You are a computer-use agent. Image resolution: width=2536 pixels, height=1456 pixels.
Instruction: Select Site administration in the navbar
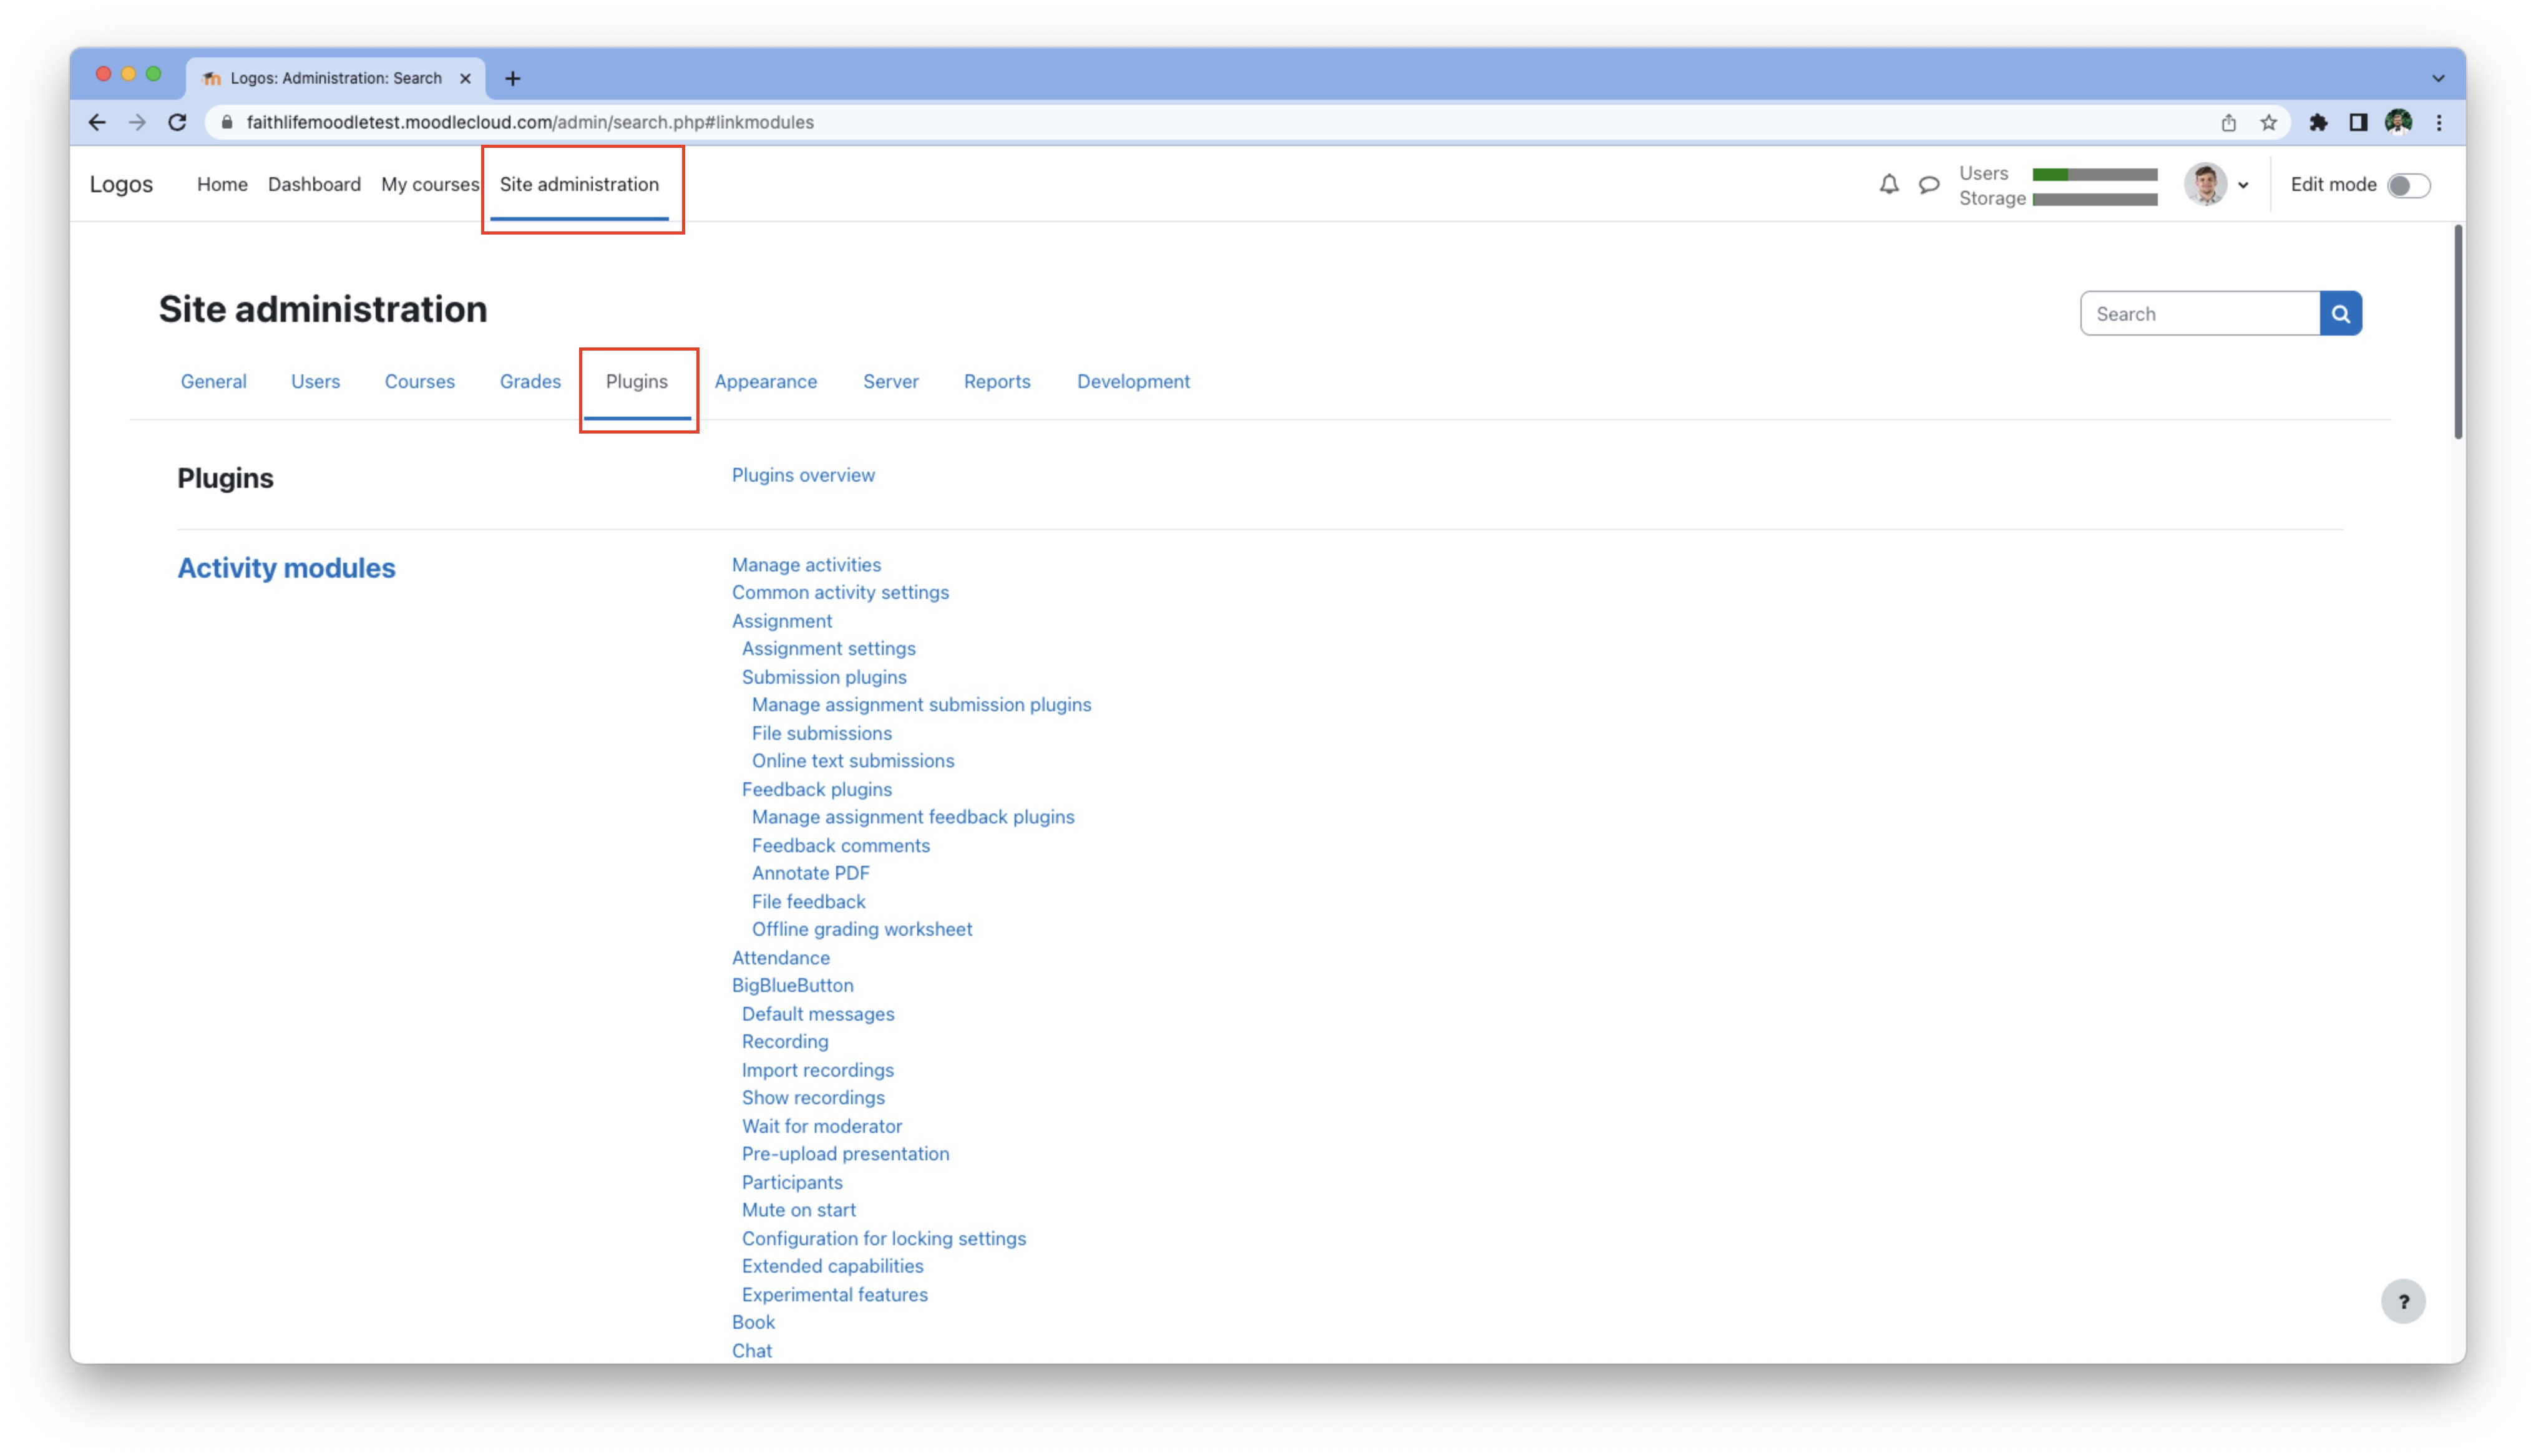(579, 184)
